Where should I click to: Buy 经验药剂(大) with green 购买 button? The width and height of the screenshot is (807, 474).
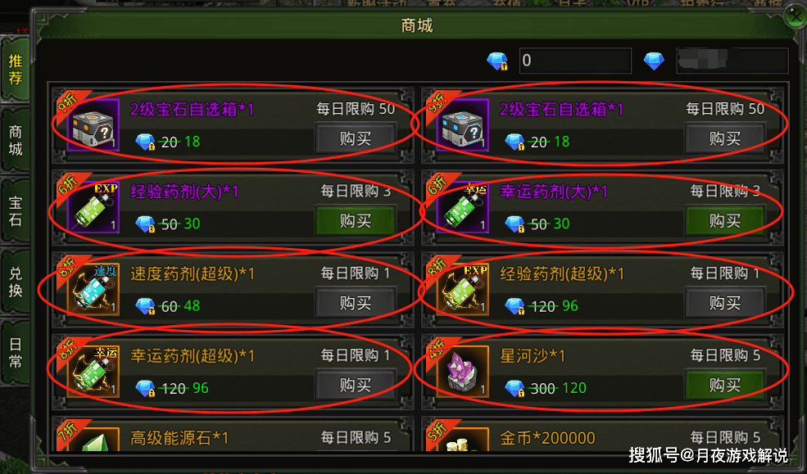pyautogui.click(x=356, y=220)
